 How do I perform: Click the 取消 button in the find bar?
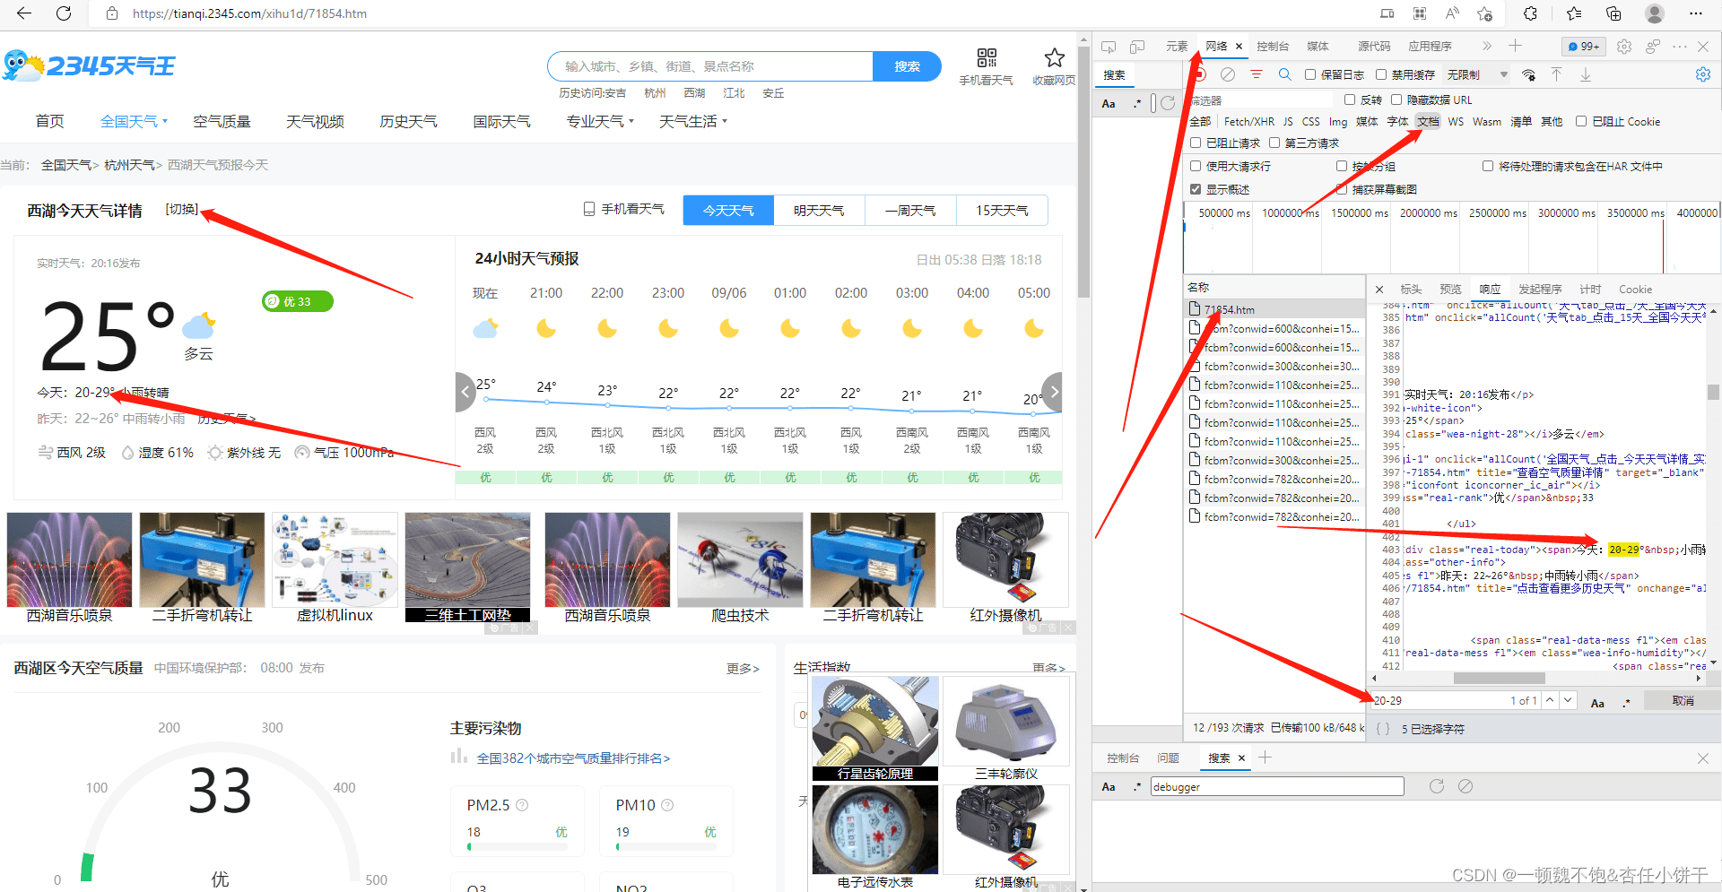(x=1683, y=700)
